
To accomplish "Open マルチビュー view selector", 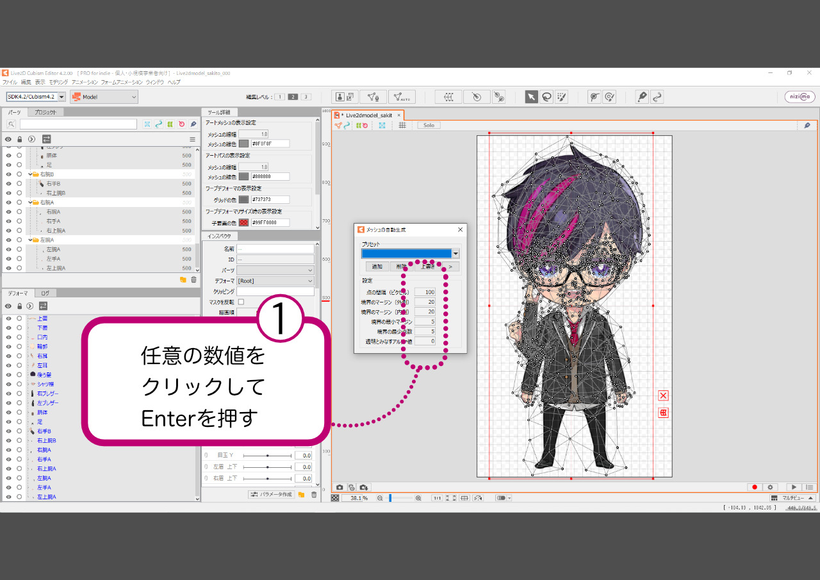I will point(792,498).
